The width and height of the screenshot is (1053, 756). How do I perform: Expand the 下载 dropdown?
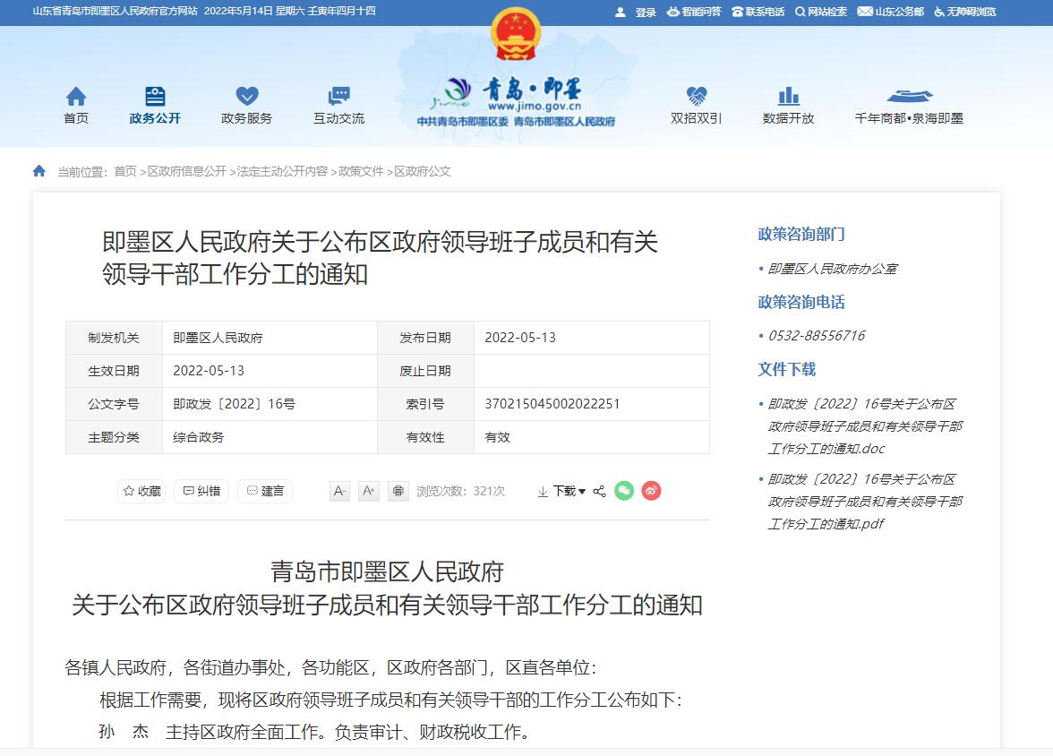[x=562, y=491]
